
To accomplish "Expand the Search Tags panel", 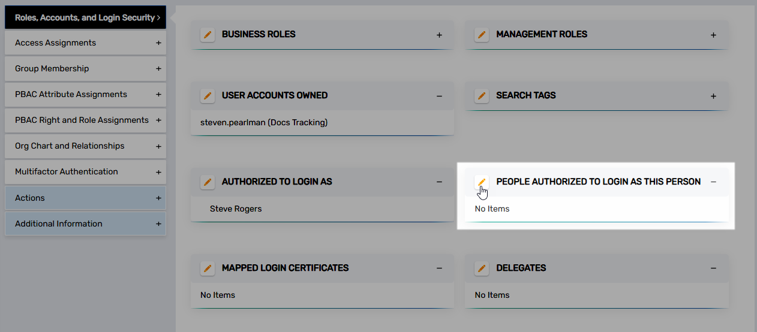I will 713,96.
